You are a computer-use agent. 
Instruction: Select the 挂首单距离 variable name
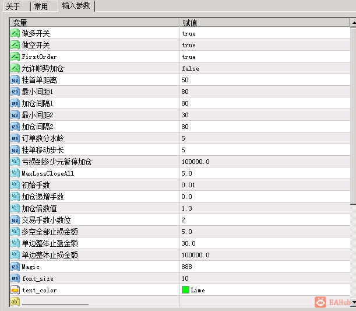(39, 80)
